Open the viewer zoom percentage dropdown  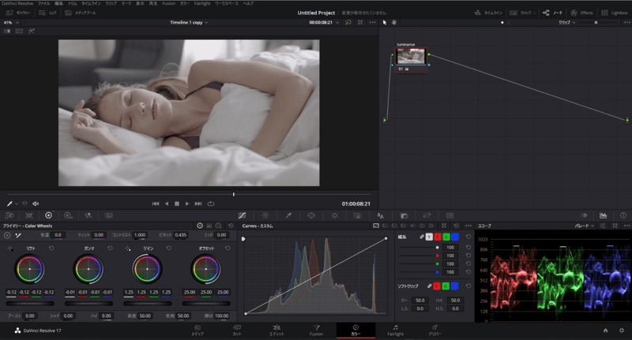[10, 22]
